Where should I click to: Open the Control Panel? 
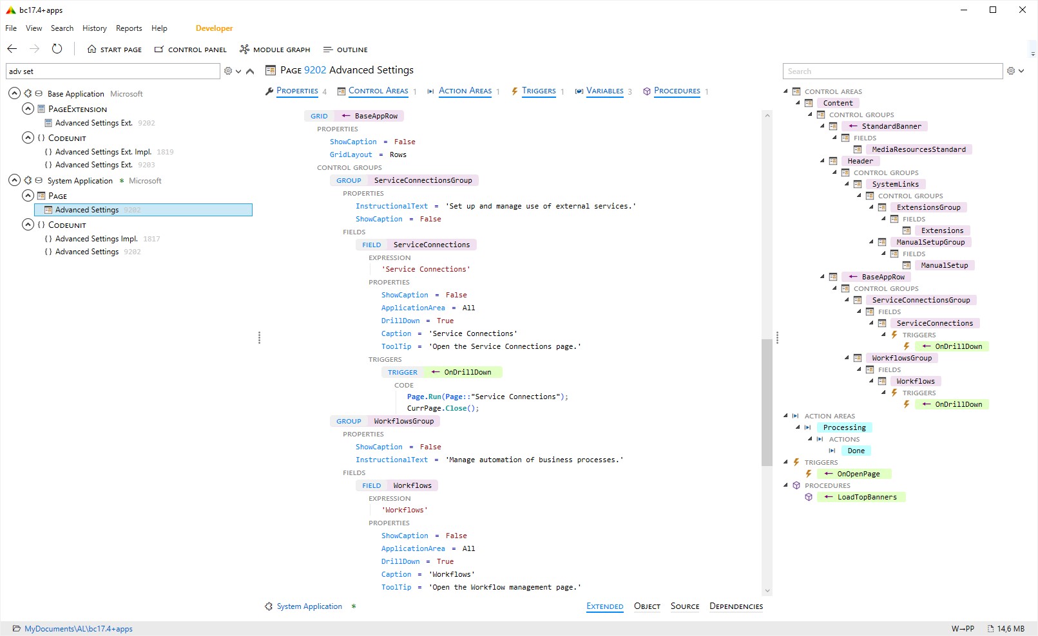(191, 50)
